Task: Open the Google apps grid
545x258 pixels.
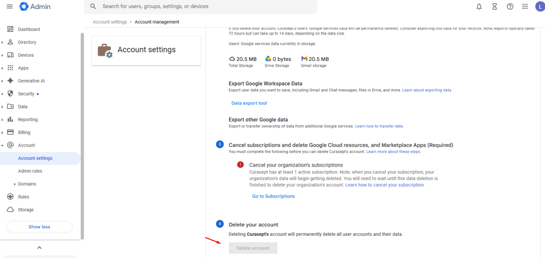Action: click(x=525, y=6)
